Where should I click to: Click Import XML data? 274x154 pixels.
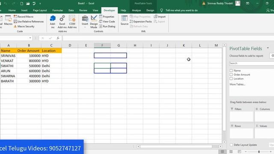point(160,17)
